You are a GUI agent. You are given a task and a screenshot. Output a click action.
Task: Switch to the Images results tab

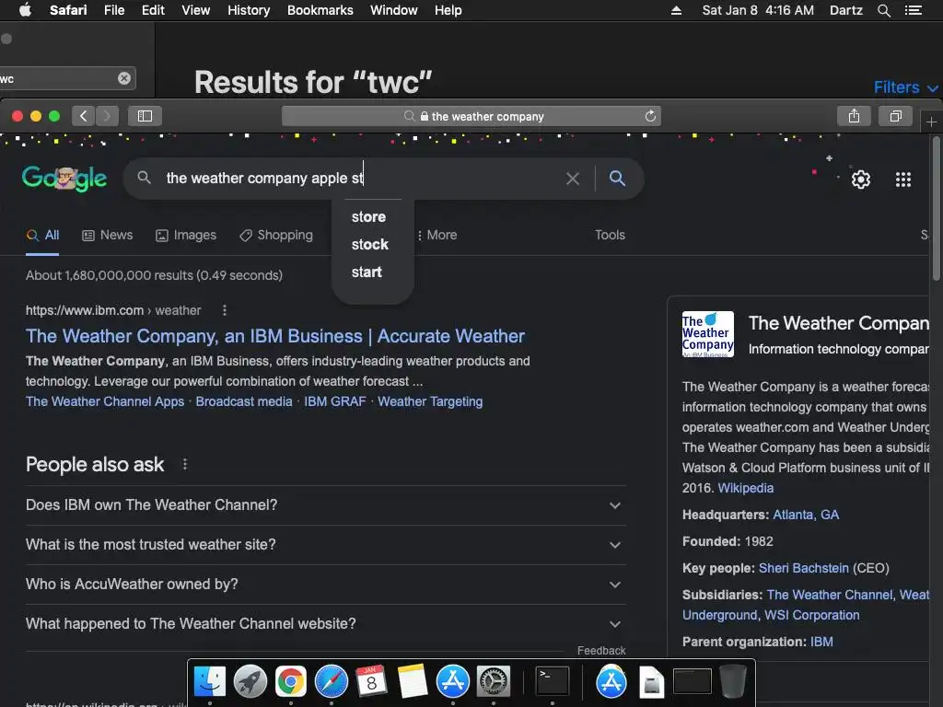click(x=186, y=235)
